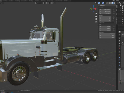Viewport: 124px width, 93px height.
Task: Open the viewport shading options dropdown arrow
Action: click(116, 3)
